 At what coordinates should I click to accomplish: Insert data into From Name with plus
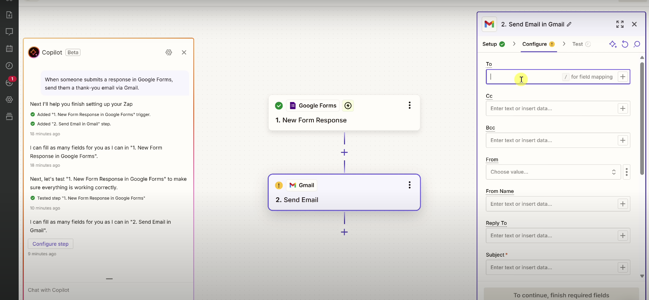tap(623, 204)
